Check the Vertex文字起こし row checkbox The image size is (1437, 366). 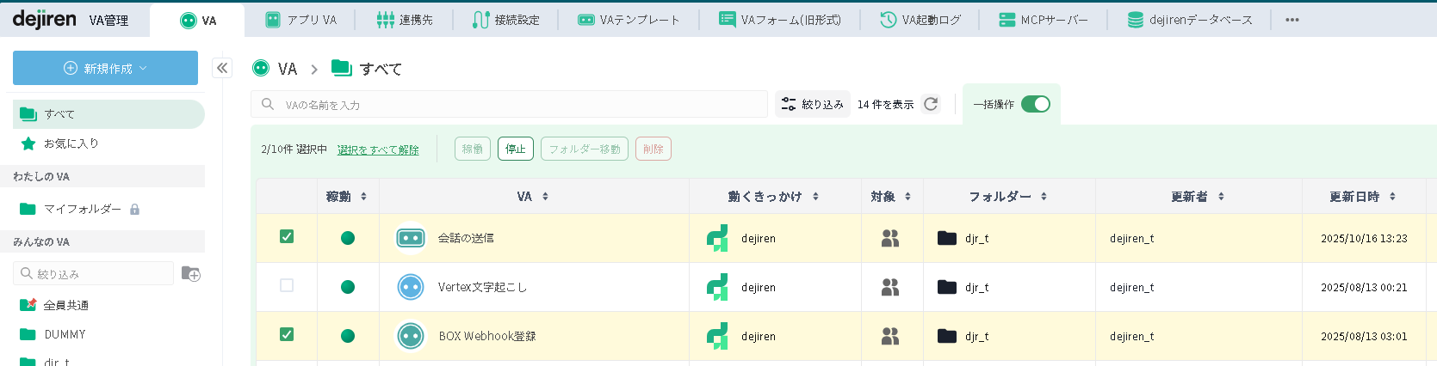(287, 285)
